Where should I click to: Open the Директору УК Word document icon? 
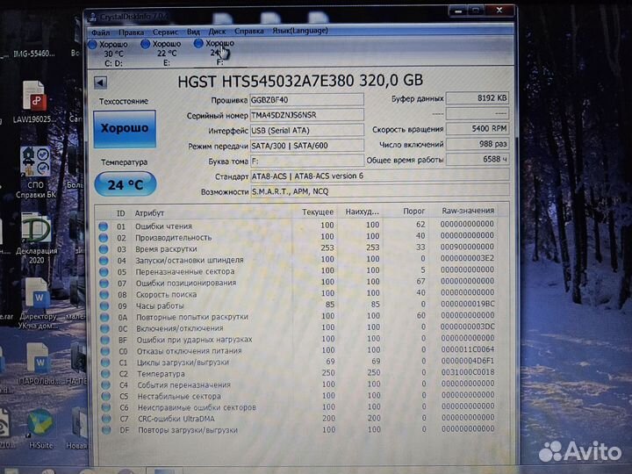[38, 303]
